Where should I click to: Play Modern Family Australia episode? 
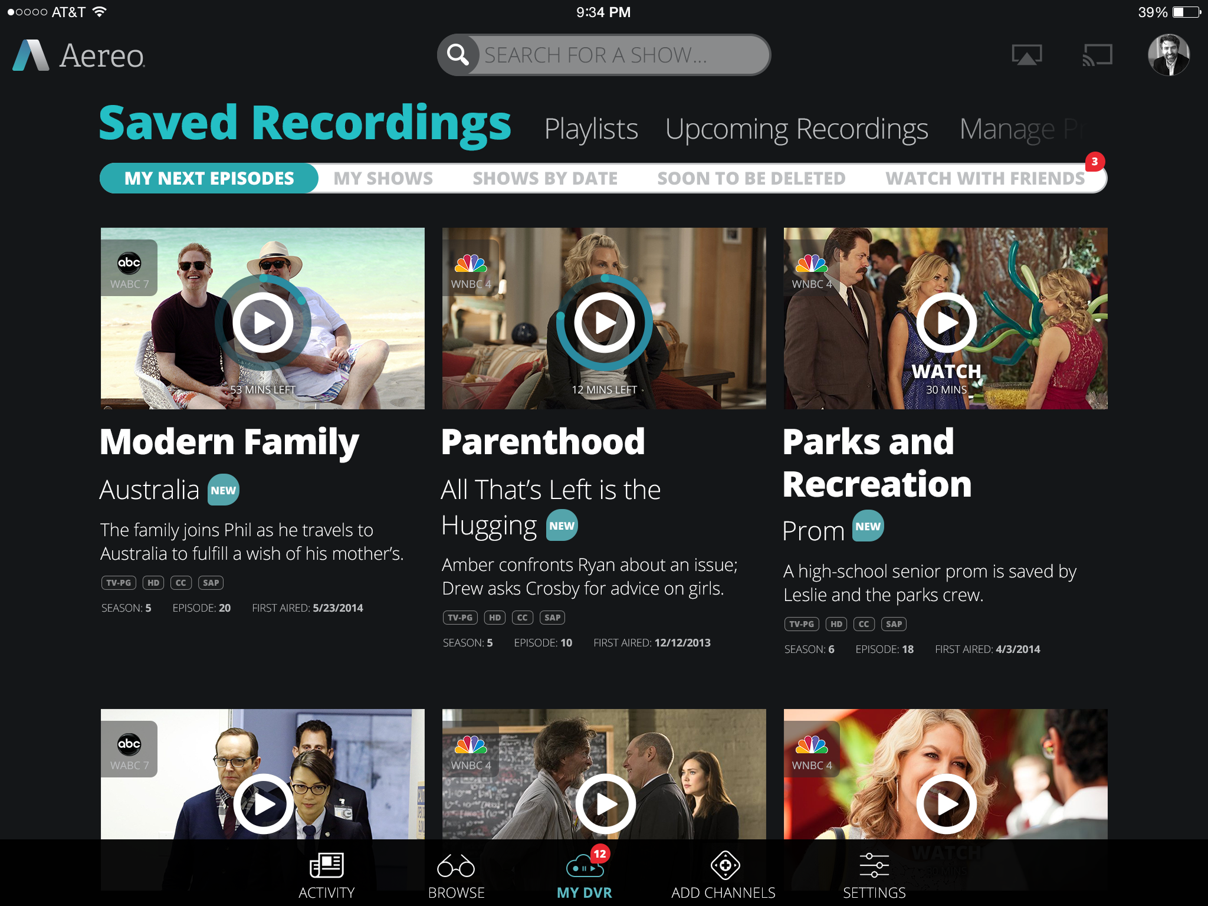[263, 323]
